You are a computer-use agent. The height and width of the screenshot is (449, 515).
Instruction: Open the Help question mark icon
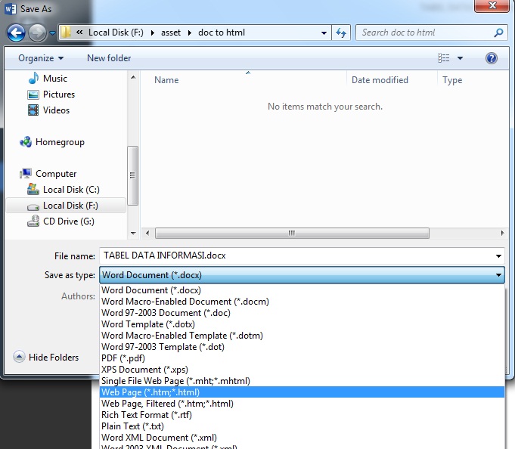(492, 58)
